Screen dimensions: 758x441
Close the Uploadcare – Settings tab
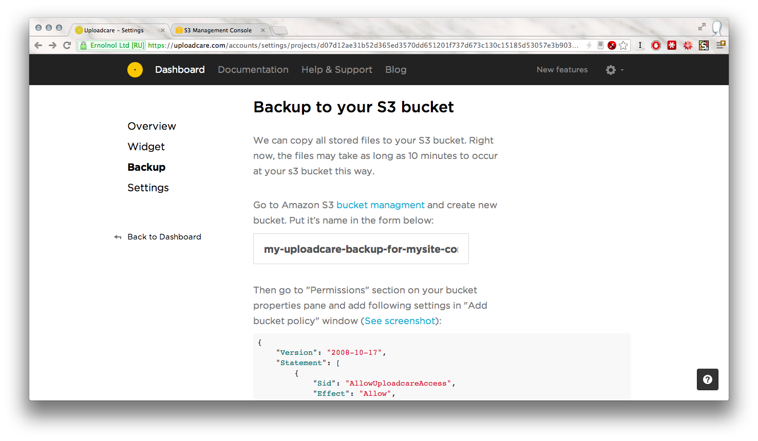[x=163, y=30]
